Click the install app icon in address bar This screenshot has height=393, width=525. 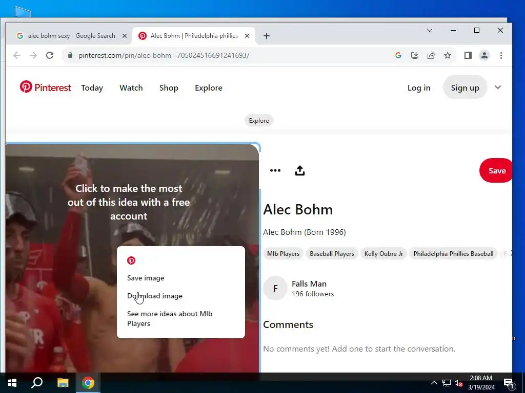[x=414, y=55]
